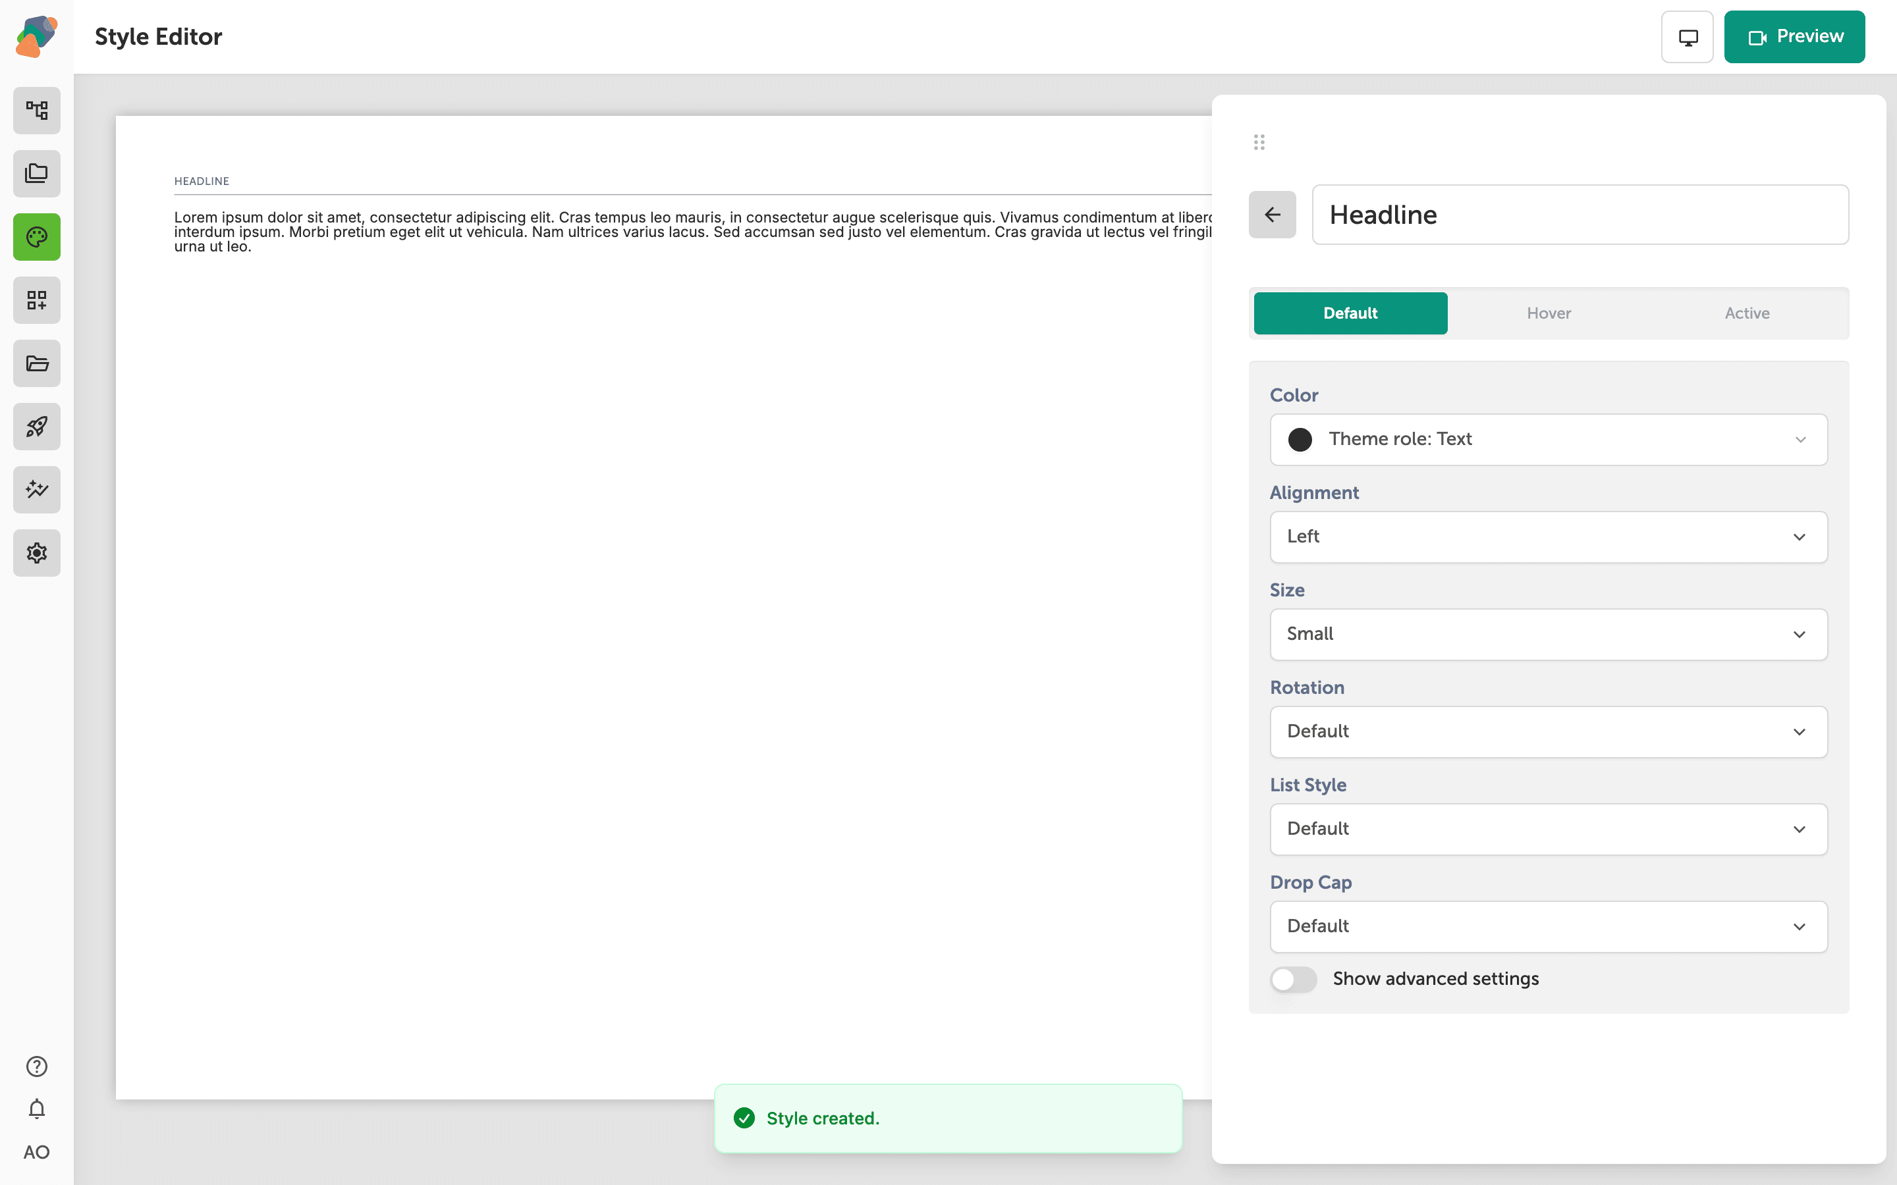Open the AO user account menu
Viewport: 1897px width, 1185px height.
click(37, 1152)
